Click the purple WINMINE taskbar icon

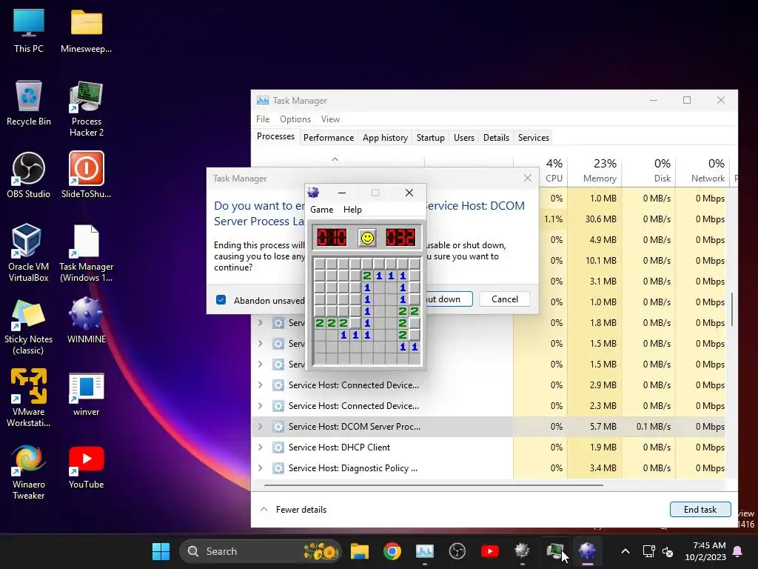(587, 551)
